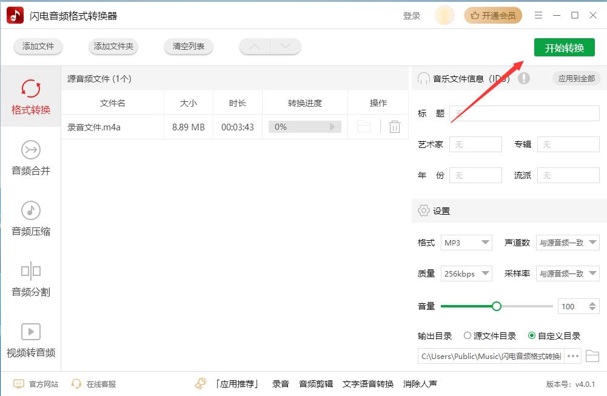Open the 采样率 sample rate dropdown
607x396 pixels.
[568, 273]
